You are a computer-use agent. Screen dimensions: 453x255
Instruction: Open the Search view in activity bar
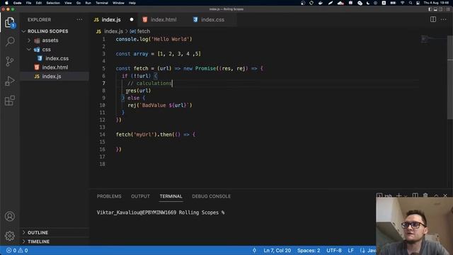coord(10,42)
